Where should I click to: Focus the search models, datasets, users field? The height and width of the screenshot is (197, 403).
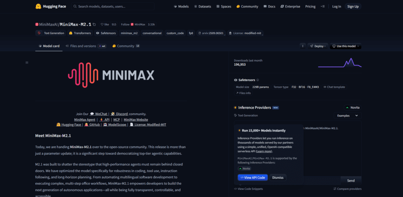coord(113,6)
